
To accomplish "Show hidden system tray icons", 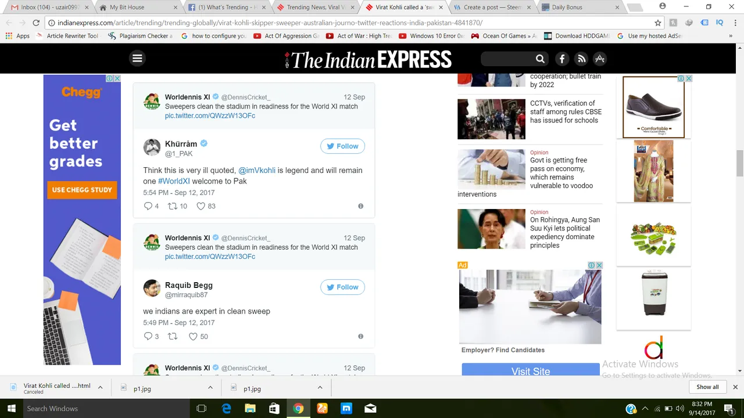I will [x=645, y=409].
